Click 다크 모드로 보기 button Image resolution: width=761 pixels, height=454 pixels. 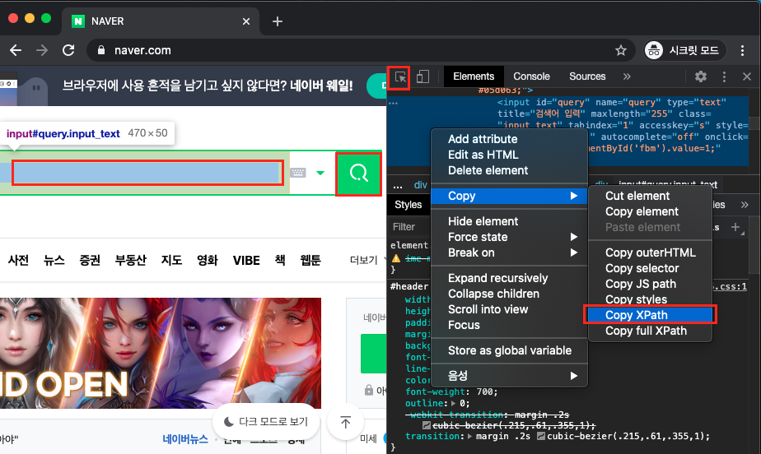pos(266,422)
